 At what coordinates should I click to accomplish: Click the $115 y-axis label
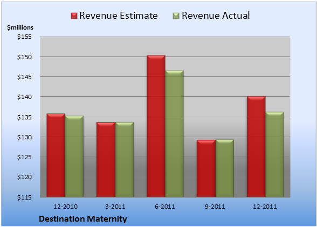pyautogui.click(x=24, y=197)
